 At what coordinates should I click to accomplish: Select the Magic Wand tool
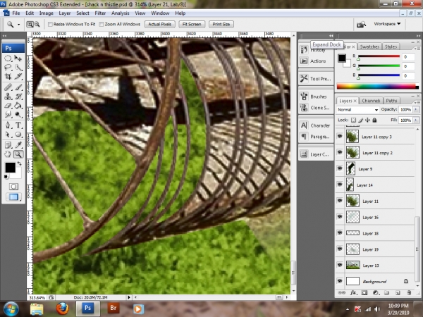(x=18, y=68)
